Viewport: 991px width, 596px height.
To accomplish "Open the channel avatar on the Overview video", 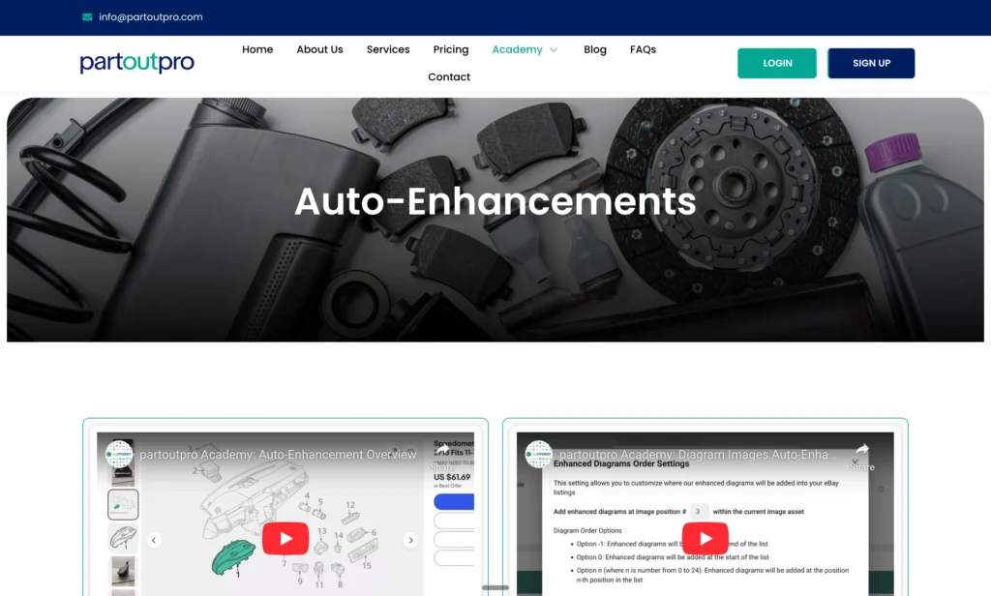I will click(117, 454).
